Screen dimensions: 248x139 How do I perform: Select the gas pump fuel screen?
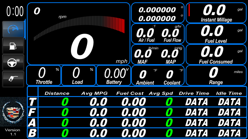coord(13,46)
